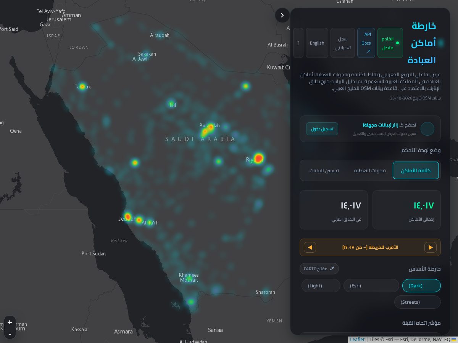Click the تسجيل دخول login button

click(322, 129)
